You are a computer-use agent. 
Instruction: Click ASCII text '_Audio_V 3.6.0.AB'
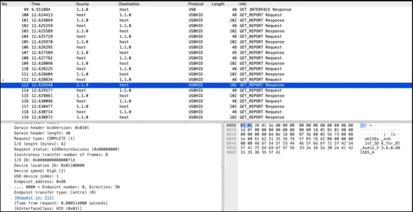point(380,148)
